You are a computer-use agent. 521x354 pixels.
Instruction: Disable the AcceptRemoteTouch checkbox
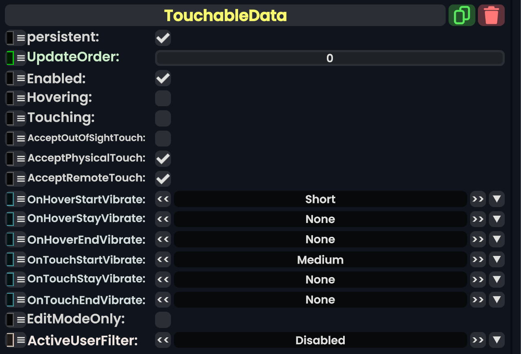[163, 179]
